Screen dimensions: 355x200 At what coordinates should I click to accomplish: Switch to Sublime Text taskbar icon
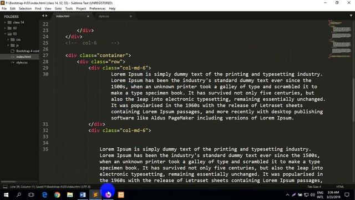pyautogui.click(x=95, y=195)
